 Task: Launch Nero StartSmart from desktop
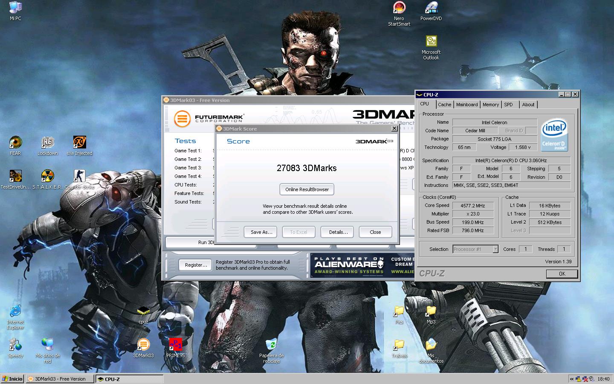[x=399, y=14]
